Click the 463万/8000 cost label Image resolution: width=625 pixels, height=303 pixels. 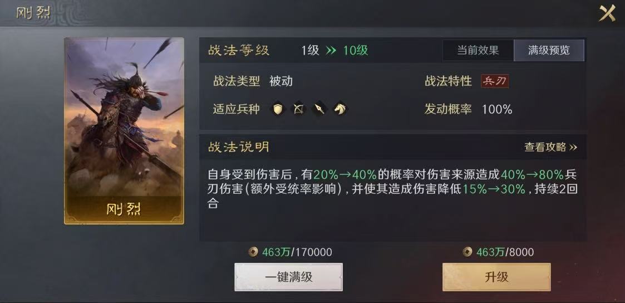505,252
